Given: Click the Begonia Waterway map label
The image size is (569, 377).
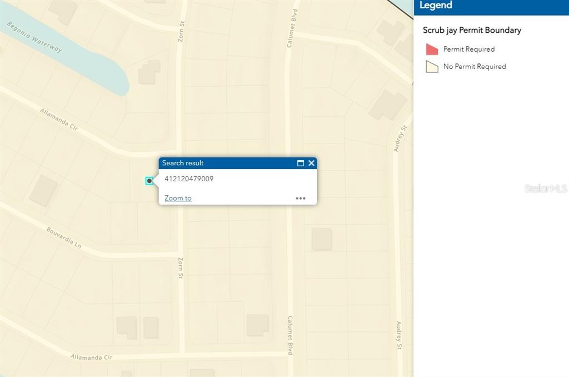Looking at the screenshot, I should coord(34,37).
